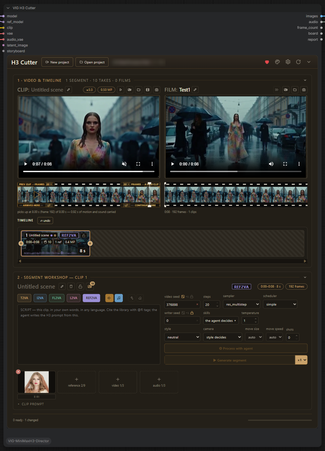Screen dimensions: 325x451
Task: Open the scheduler dropdown simple
Action: [x=280, y=305]
